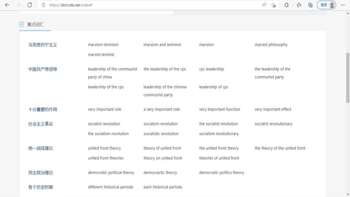Click the 登录 profile sign-in button
The width and height of the screenshot is (350, 197).
[326, 5]
